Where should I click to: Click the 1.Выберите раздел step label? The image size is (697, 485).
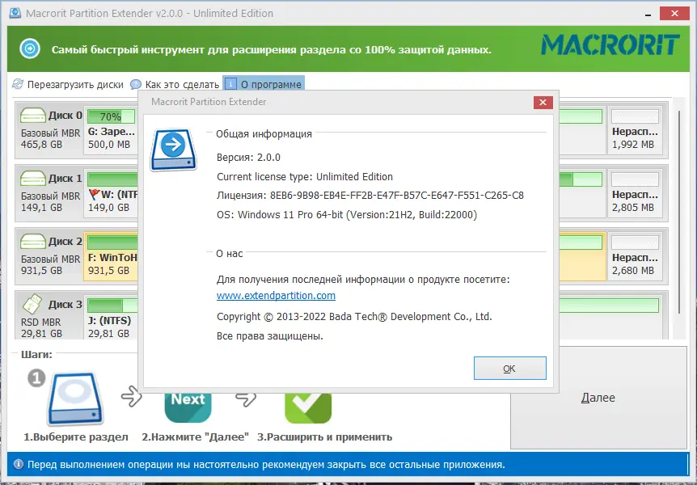[76, 437]
